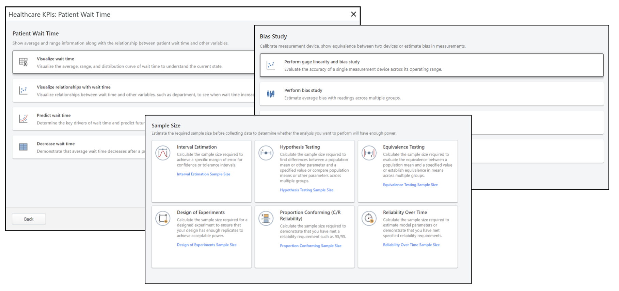Click the Equivalence Testing circle icon
Screen dimensions: 619x291
[x=369, y=153]
